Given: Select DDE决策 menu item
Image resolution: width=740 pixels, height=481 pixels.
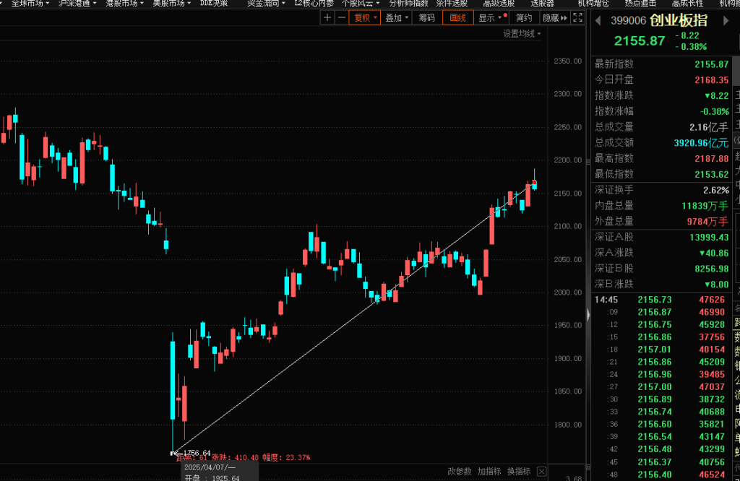Looking at the screenshot, I should point(214,4).
